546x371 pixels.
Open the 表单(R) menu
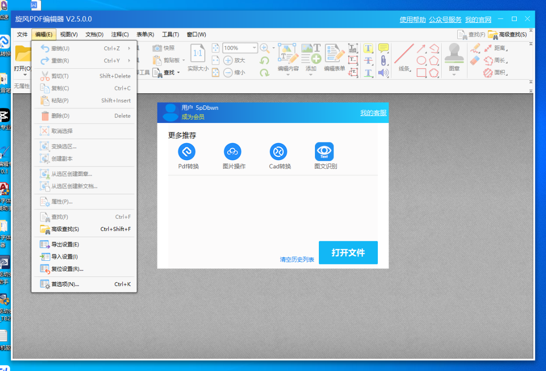pos(145,35)
